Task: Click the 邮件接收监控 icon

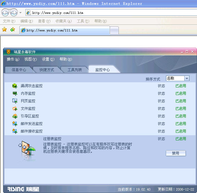Action: coord(15,131)
